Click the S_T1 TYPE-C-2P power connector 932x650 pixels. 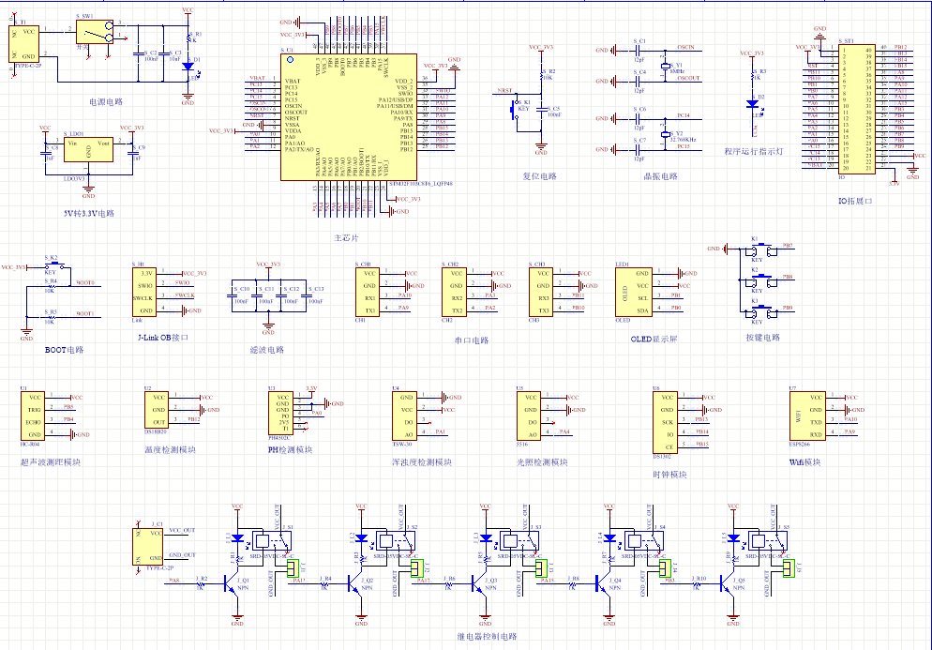pos(24,43)
